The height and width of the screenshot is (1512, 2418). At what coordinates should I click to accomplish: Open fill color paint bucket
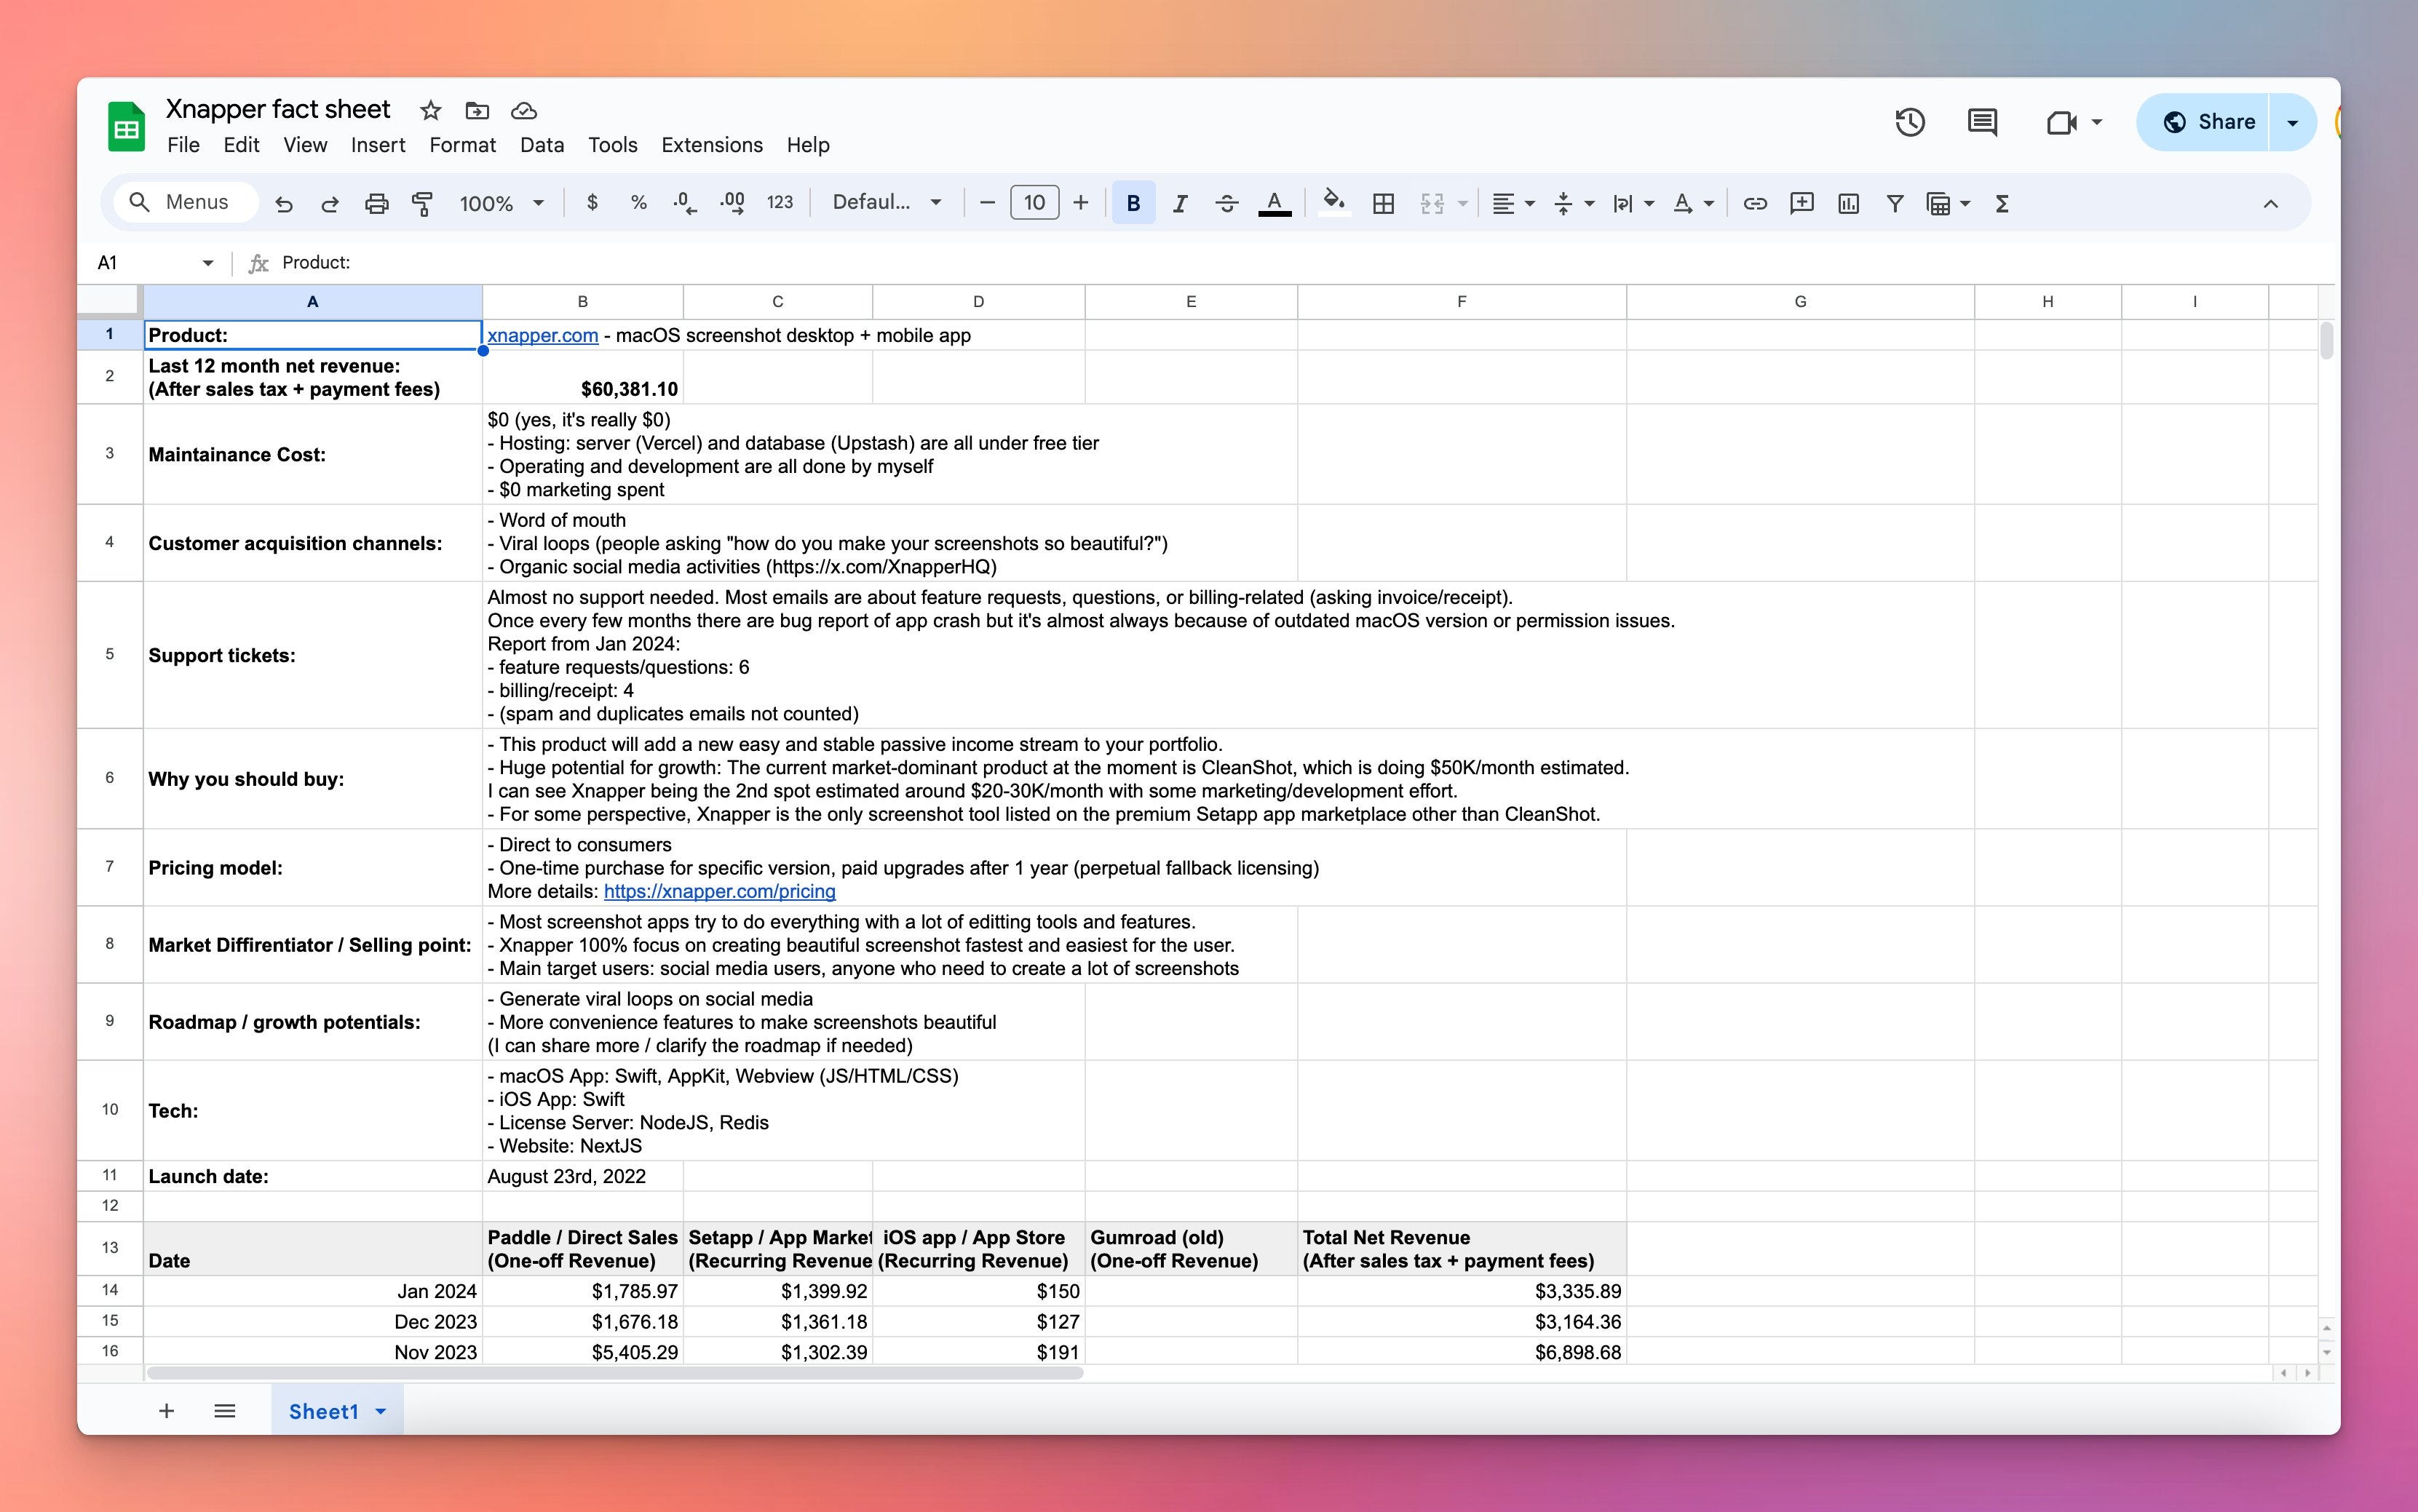point(1333,203)
